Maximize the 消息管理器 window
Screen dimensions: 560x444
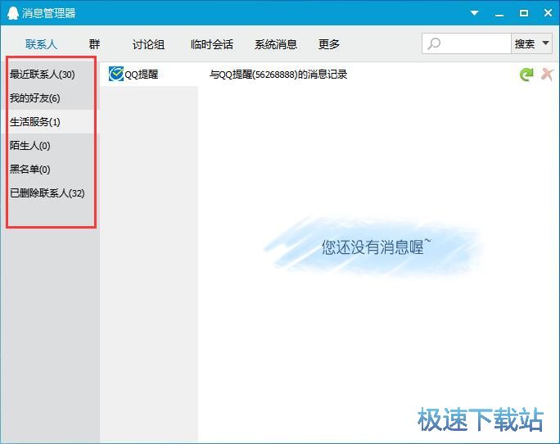[x=524, y=13]
